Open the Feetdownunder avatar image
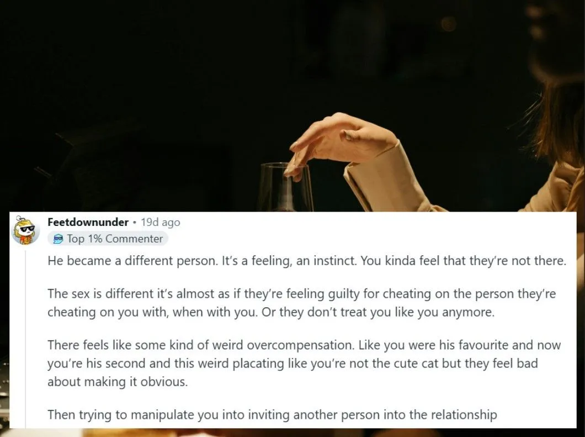The height and width of the screenshot is (437, 585). click(x=25, y=230)
